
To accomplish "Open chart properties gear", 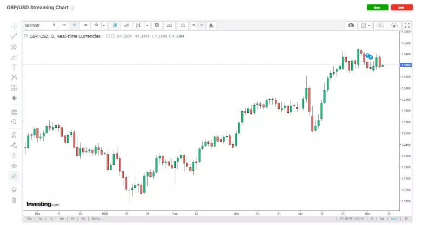I will click(x=157, y=25).
